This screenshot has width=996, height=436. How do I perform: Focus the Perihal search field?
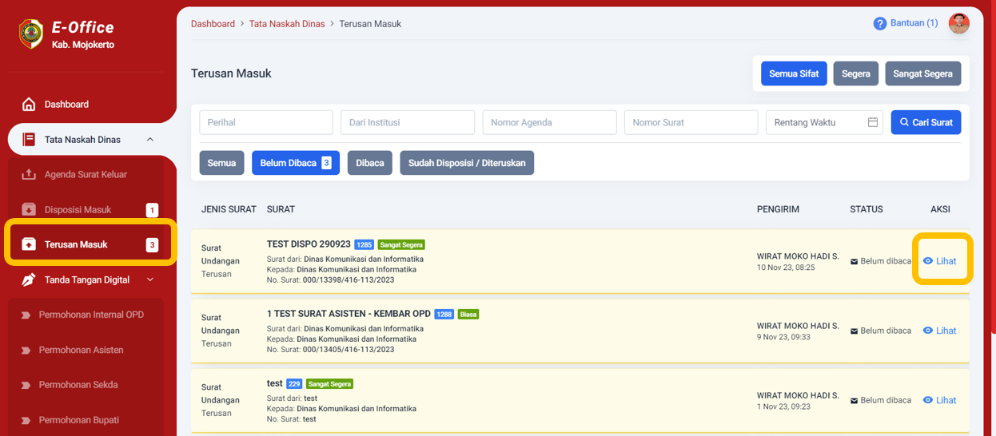(266, 122)
